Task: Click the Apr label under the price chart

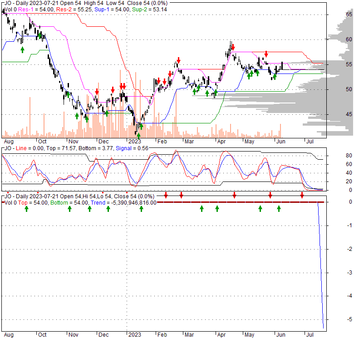Action: [221, 142]
